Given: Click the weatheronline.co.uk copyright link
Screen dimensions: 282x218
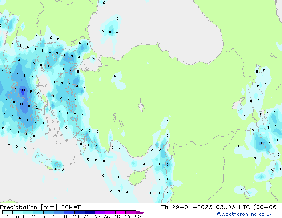Looking at the screenshot, I should click(245, 214).
